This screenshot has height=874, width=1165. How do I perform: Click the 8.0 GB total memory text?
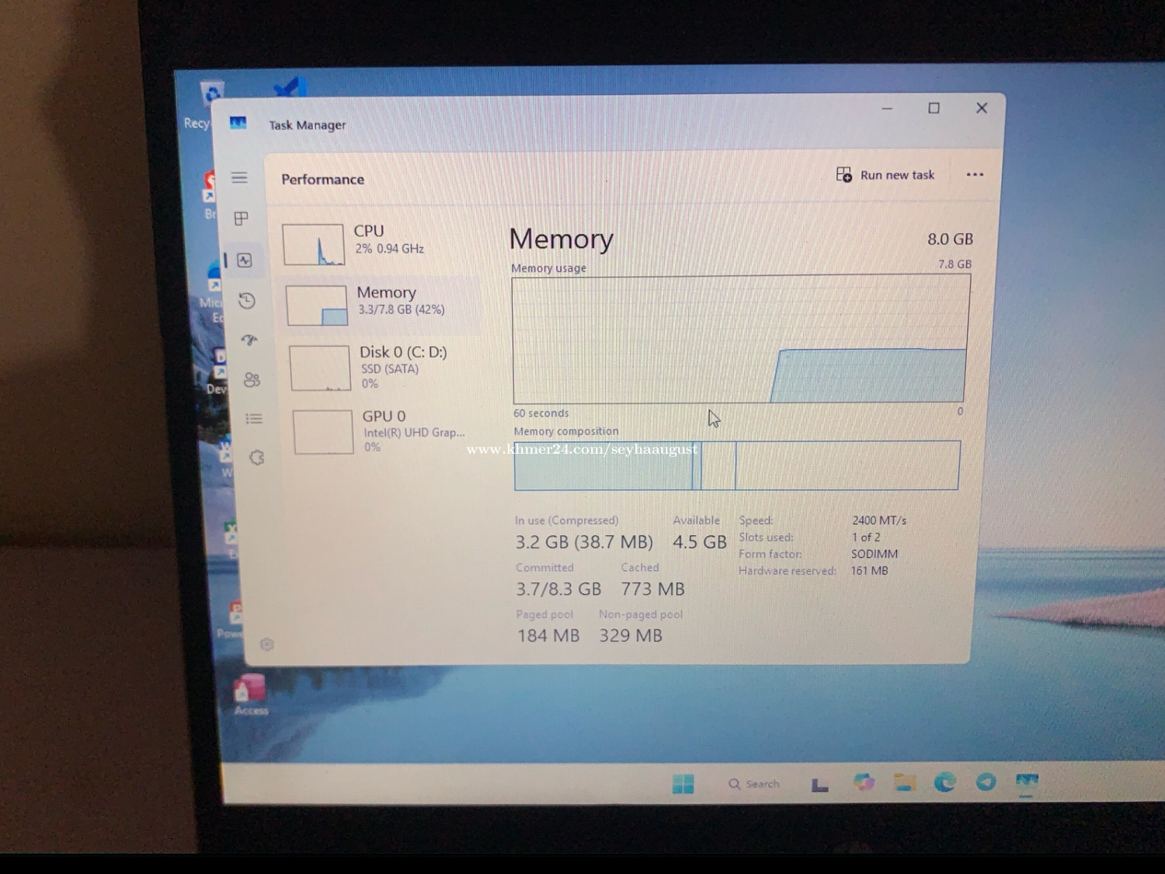point(950,239)
